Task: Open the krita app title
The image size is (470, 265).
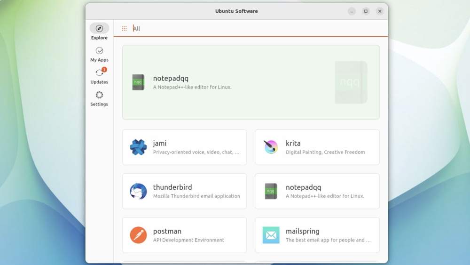Action: 293,143
